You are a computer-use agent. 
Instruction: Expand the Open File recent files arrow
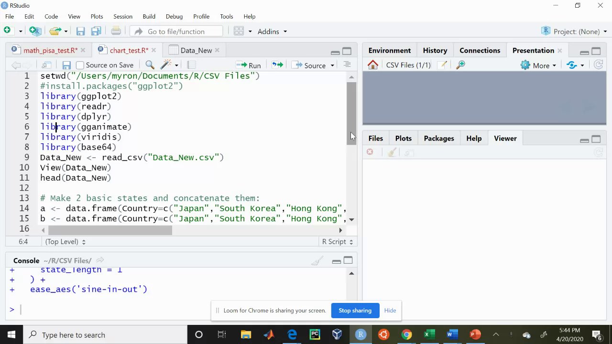pos(66,32)
